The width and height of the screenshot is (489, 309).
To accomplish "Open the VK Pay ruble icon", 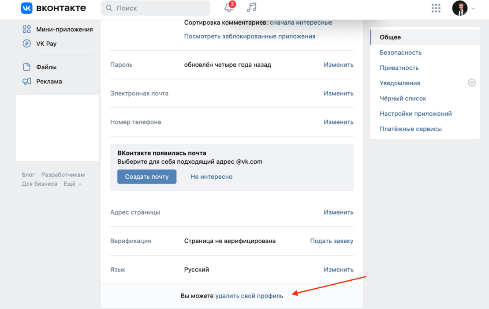I will point(26,43).
